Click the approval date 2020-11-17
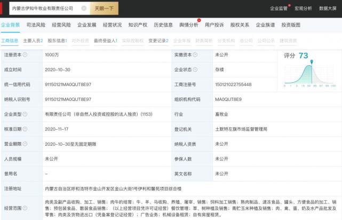Viewport: 342px width, 220px height. (57, 129)
